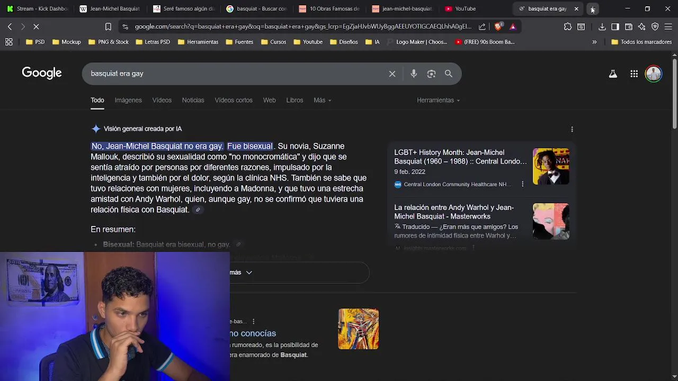678x381 pixels.
Task: Stop loading page with the X button
Action: click(x=36, y=26)
